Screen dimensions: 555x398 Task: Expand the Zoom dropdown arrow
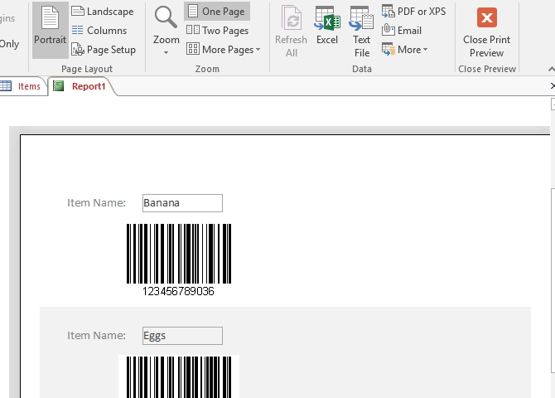pos(166,53)
